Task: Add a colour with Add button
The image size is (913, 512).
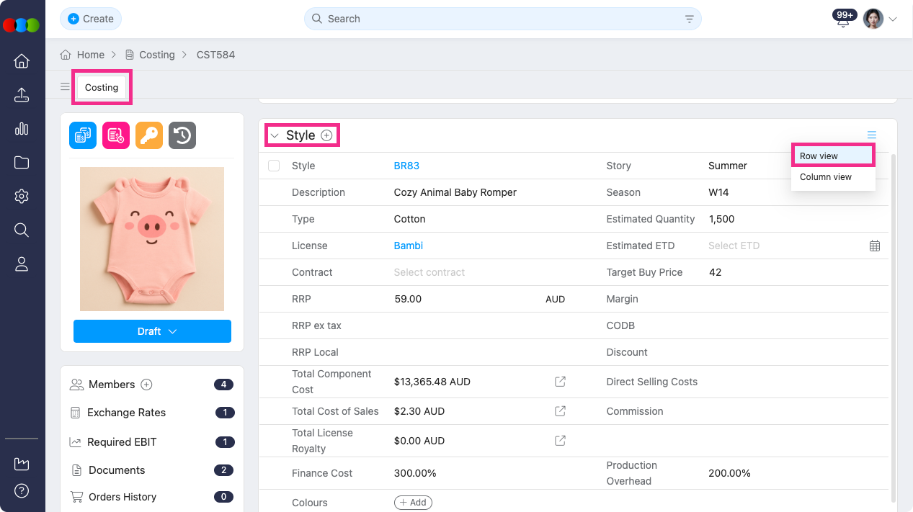Action: (x=413, y=503)
